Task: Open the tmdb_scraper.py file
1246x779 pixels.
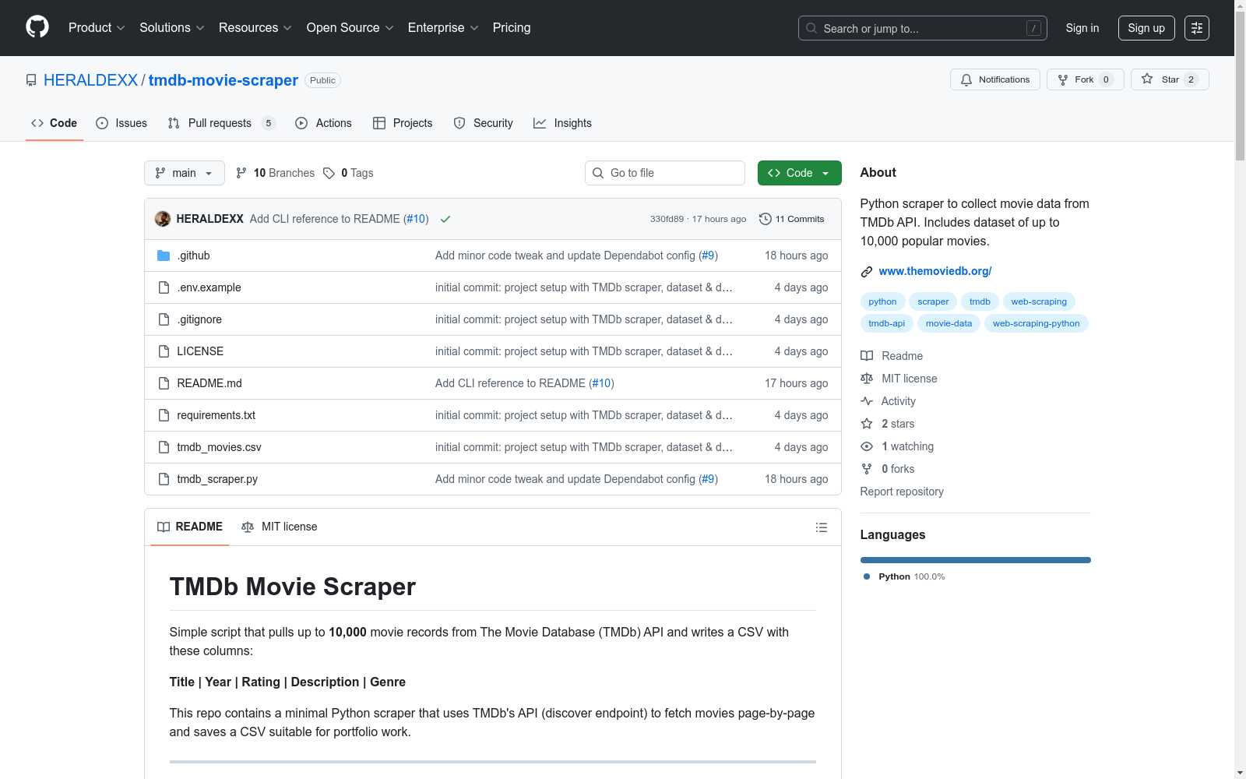Action: pyautogui.click(x=217, y=479)
